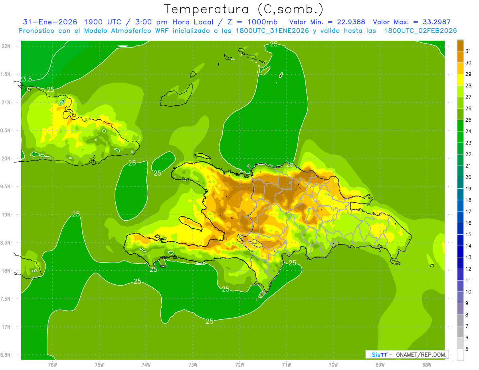Click the color scale label '26'

coord(469,108)
